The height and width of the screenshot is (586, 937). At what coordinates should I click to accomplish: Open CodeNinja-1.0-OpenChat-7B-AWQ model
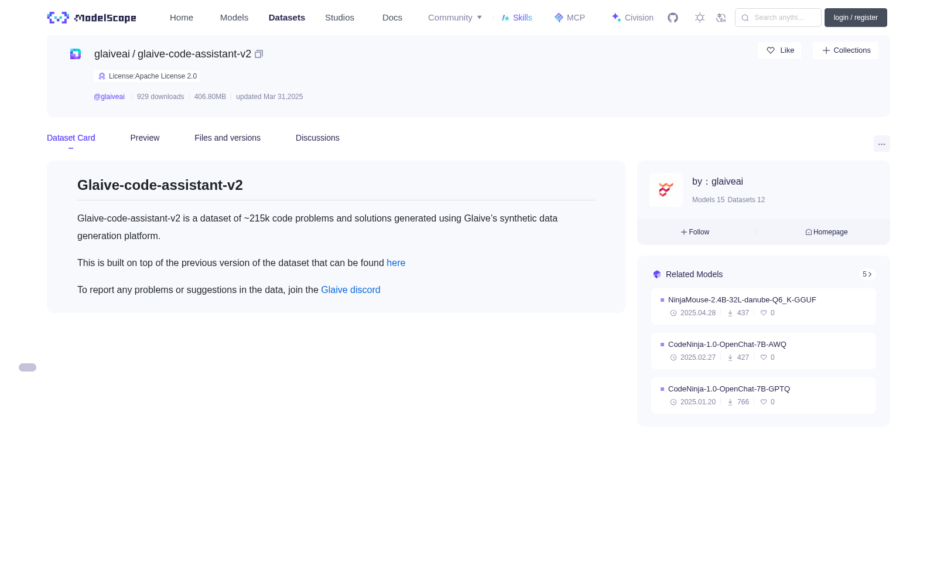point(764,351)
